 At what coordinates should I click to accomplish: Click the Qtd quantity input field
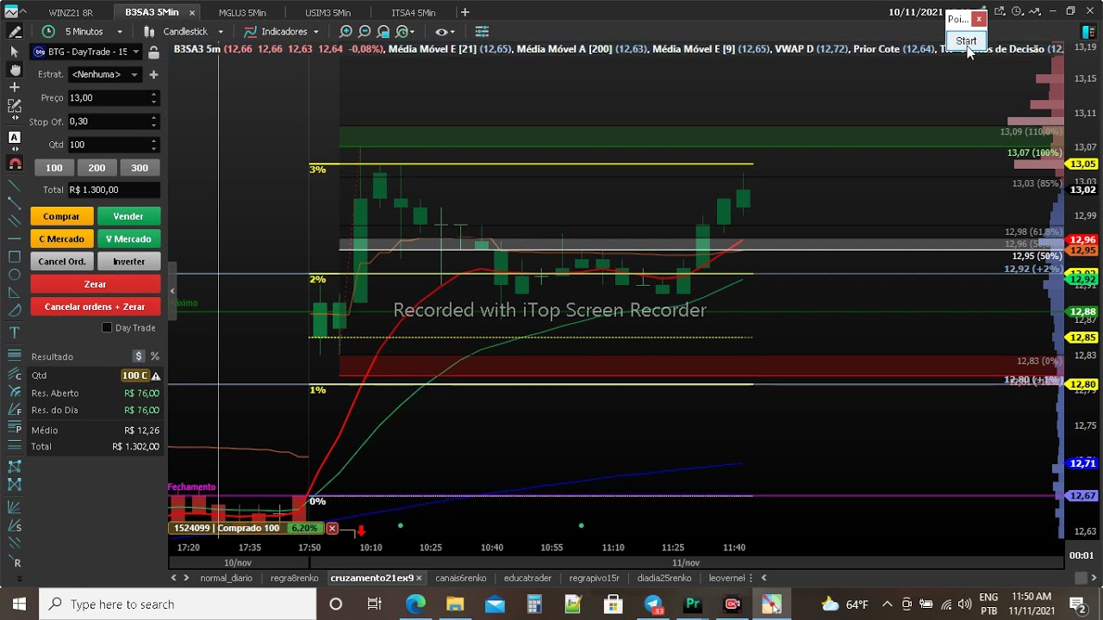tap(114, 145)
